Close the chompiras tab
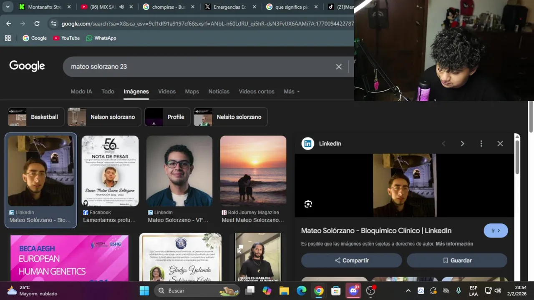534x300 pixels. 192,7
